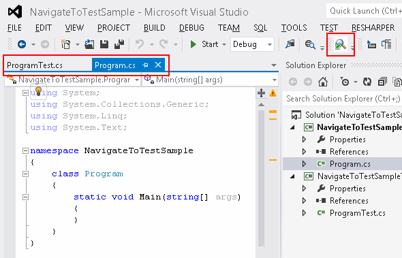Click the Redo arrow icon
This screenshot has height=258, width=402.
tap(164, 44)
